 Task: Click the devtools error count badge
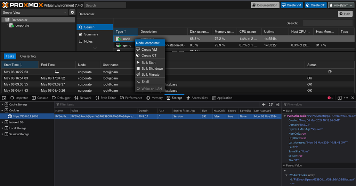tap(330, 98)
